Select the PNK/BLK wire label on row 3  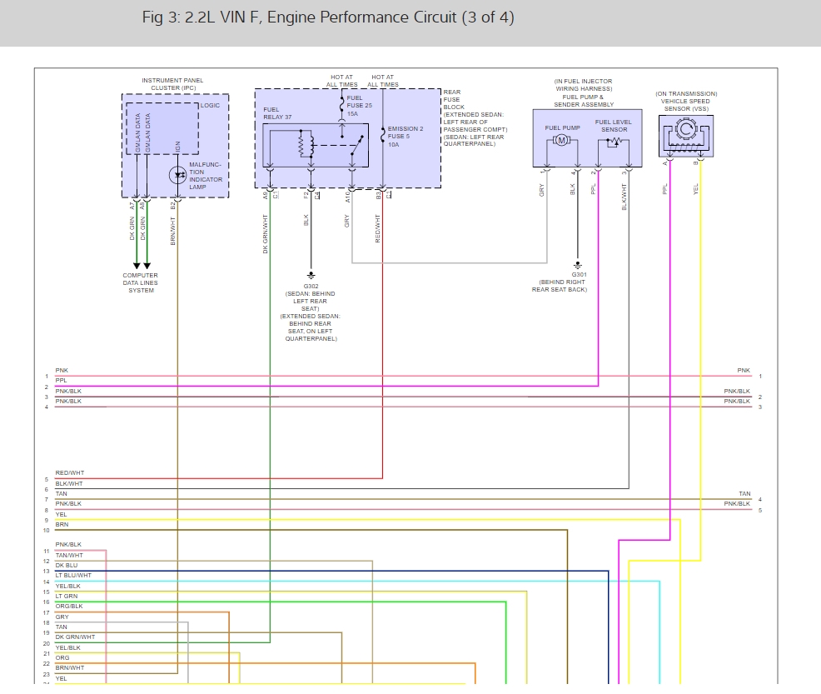[67, 390]
